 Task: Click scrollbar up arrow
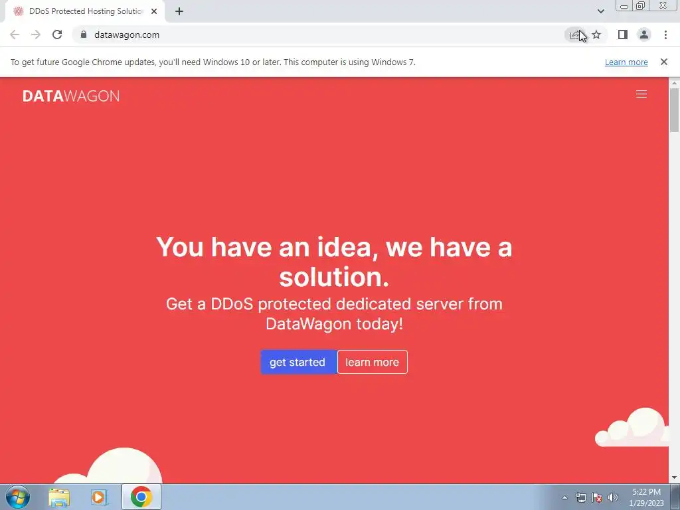674,82
